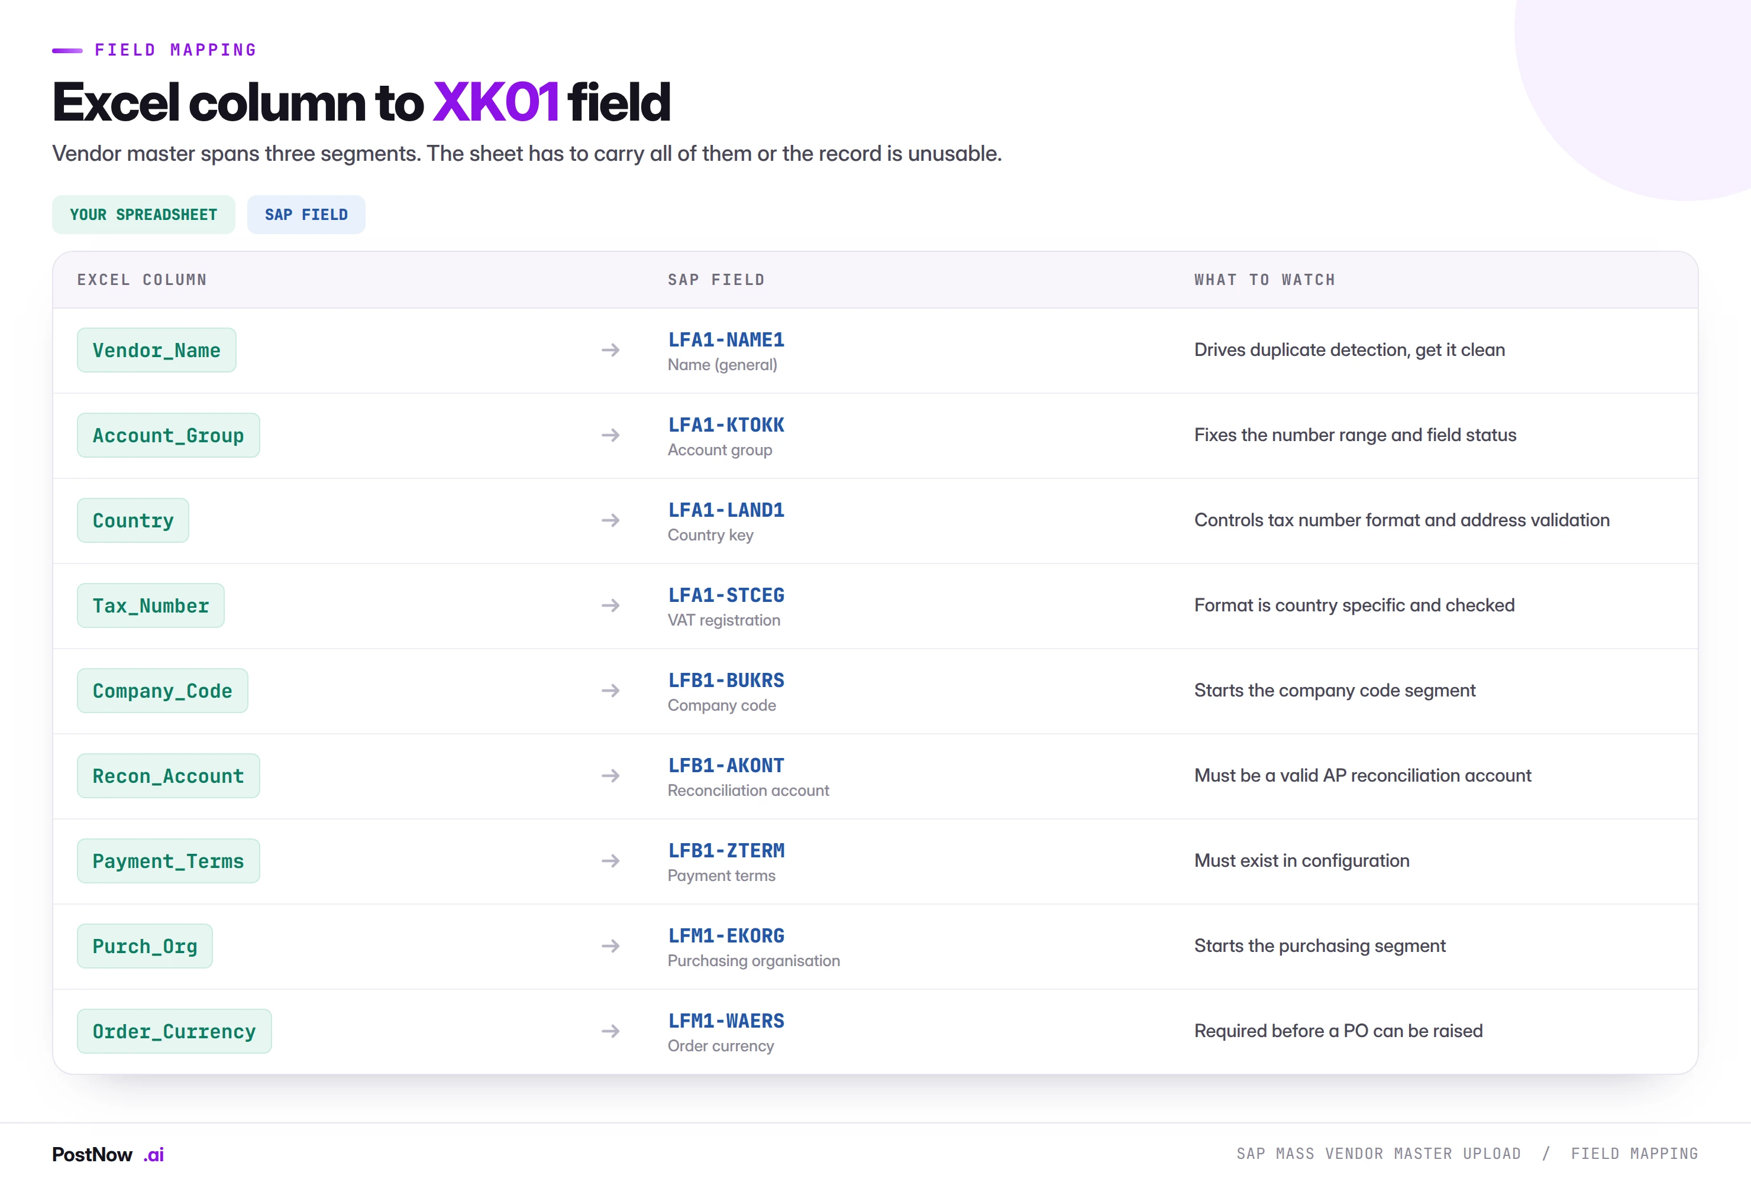Click 'Starts the company code segment'
This screenshot has width=1751, height=1192.
click(1335, 691)
